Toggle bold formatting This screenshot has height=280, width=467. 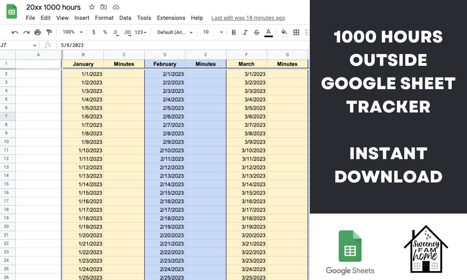tap(233, 32)
